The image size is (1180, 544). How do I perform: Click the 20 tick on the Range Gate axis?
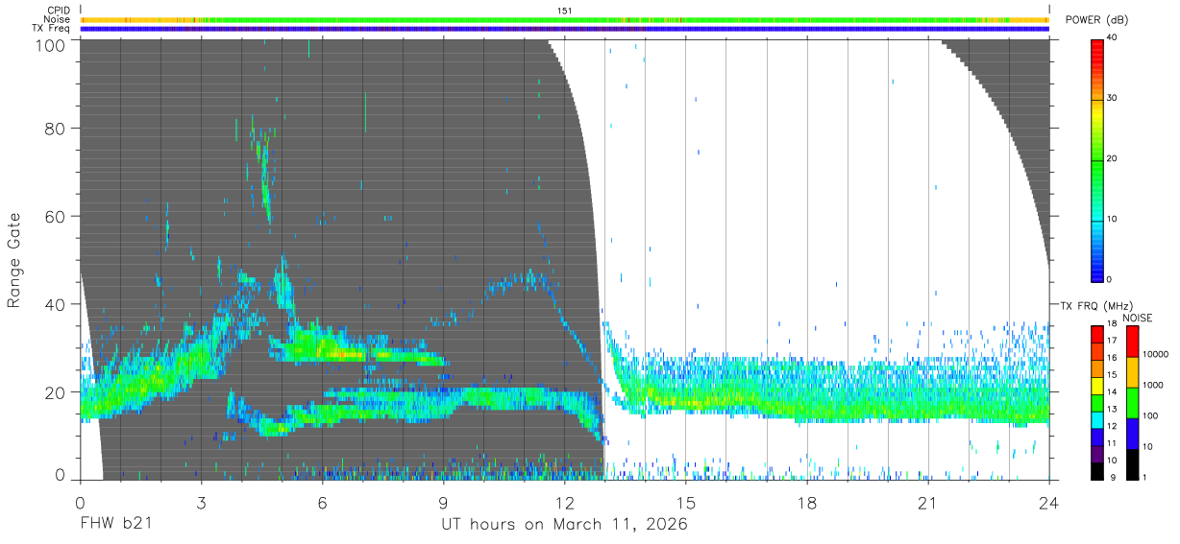pos(56,392)
